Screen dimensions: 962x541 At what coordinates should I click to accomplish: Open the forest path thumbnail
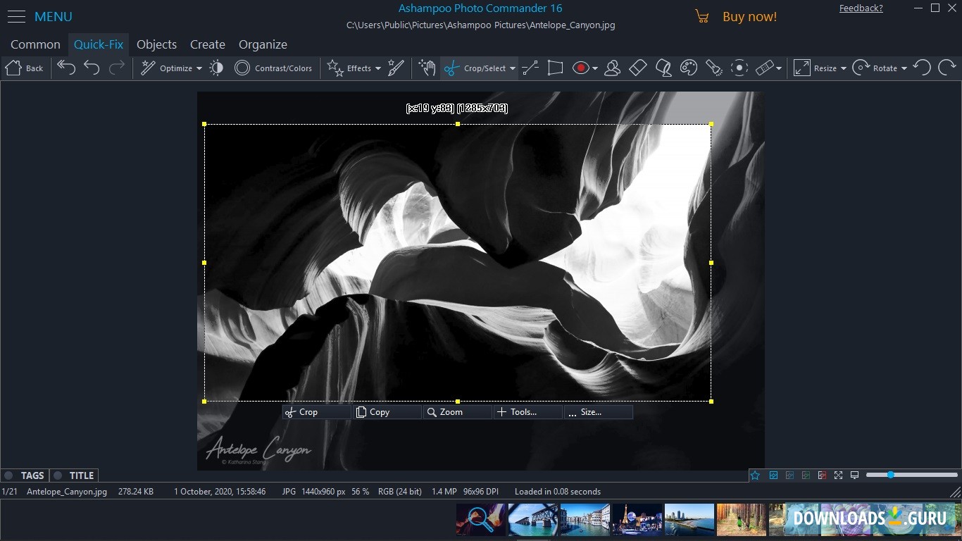click(x=742, y=519)
